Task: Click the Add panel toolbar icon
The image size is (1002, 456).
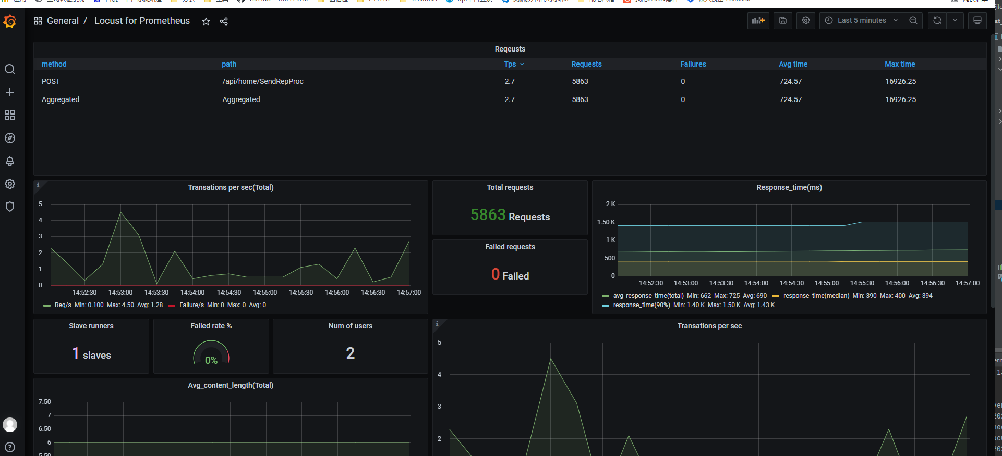Action: pos(758,20)
